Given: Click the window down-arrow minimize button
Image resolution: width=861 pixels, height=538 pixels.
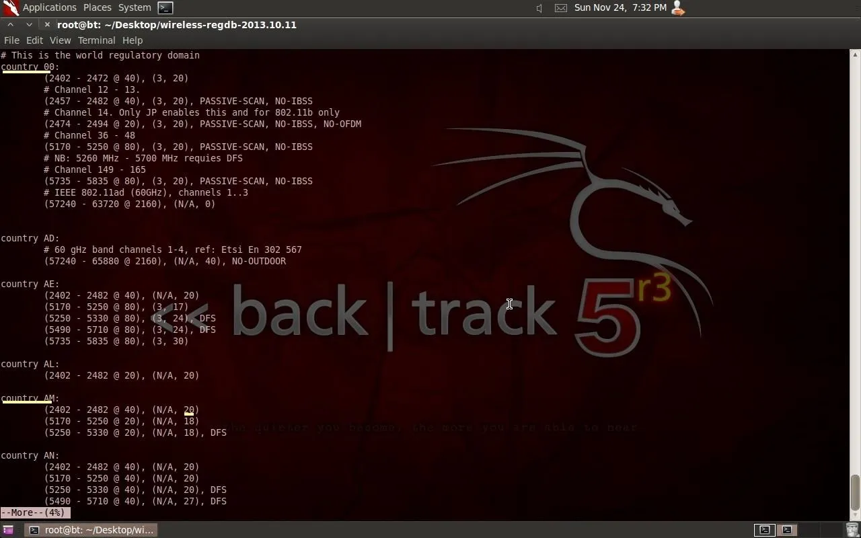Looking at the screenshot, I should click(x=29, y=25).
